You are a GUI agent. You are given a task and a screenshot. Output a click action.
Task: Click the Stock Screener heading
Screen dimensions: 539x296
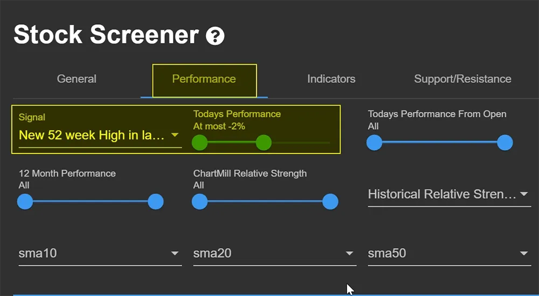[x=106, y=34]
